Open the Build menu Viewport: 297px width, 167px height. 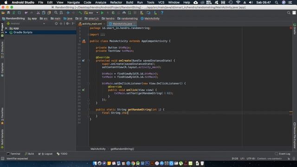[x=129, y=2]
